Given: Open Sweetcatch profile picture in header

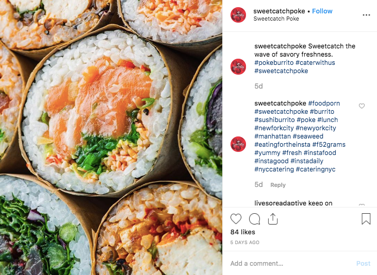Looking at the screenshot, I should [238, 15].
